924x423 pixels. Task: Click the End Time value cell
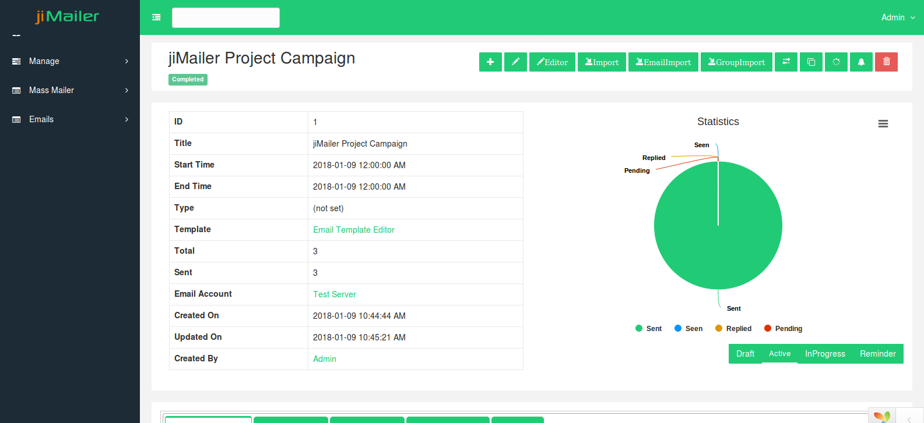(415, 187)
